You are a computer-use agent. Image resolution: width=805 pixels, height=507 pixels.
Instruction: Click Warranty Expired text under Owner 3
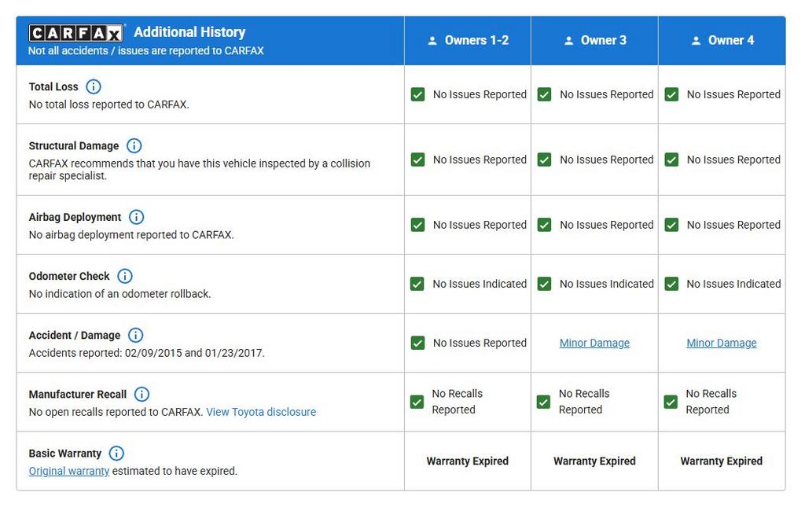click(x=594, y=461)
